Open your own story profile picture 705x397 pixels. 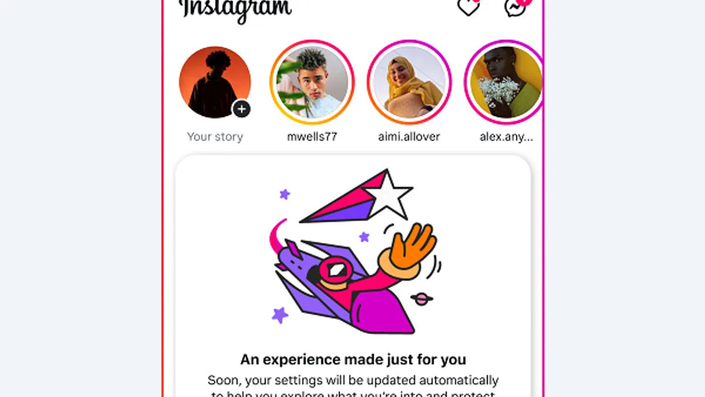(215, 82)
